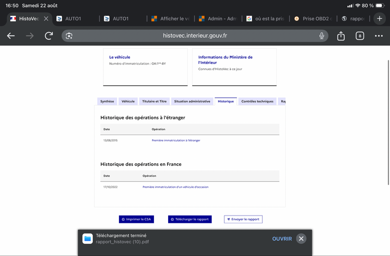Open the three-dot browser menu
Screen dimensions: 390x256
379,36
